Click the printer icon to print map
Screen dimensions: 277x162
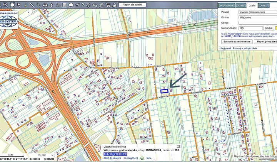pyautogui.click(x=45, y=5)
